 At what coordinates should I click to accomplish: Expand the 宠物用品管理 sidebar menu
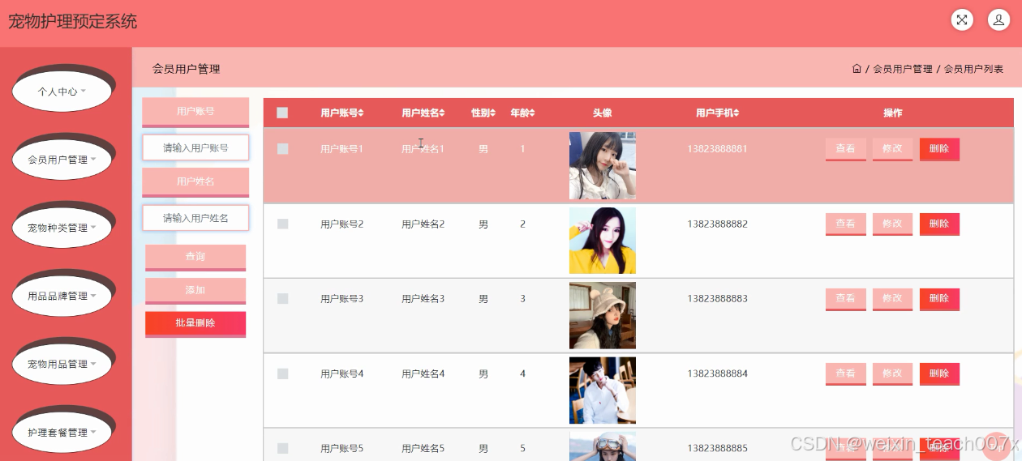(x=62, y=364)
